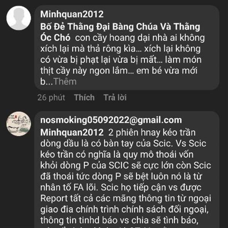The width and height of the screenshot is (228, 228).
Task: Reply to the comment via Trả lời
Action: coord(115,97)
